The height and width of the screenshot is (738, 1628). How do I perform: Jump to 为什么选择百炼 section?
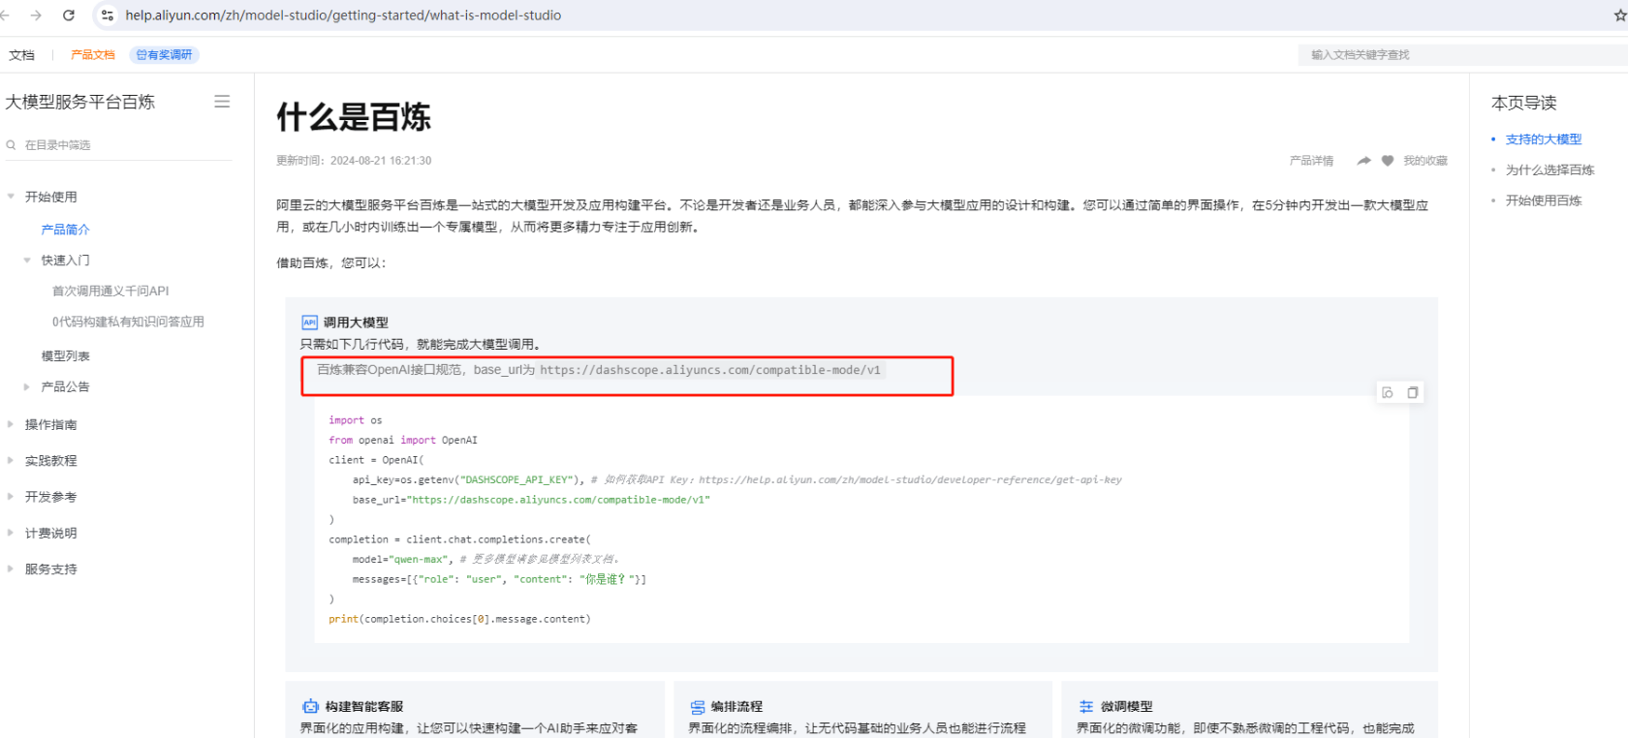[1550, 169]
